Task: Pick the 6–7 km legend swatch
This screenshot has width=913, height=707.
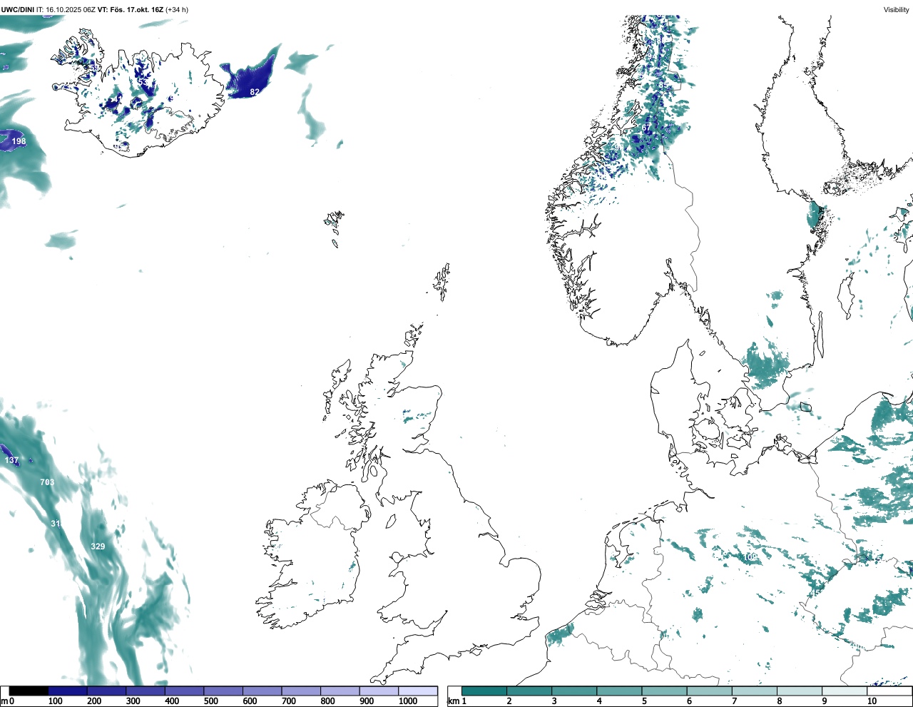Action: coord(709,691)
